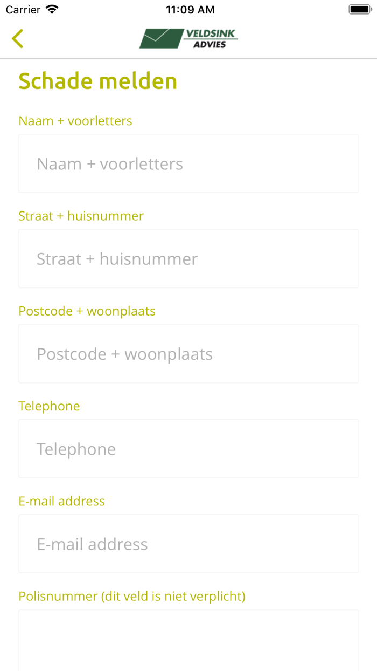Screen dimensions: 377x671
Task: Tap the Wi-Fi icon in status bar
Action: click(51, 9)
